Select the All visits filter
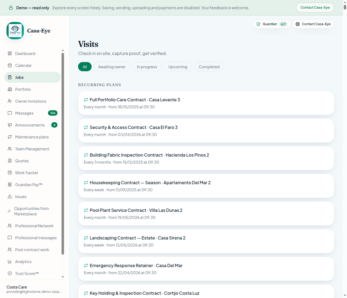 85,67
